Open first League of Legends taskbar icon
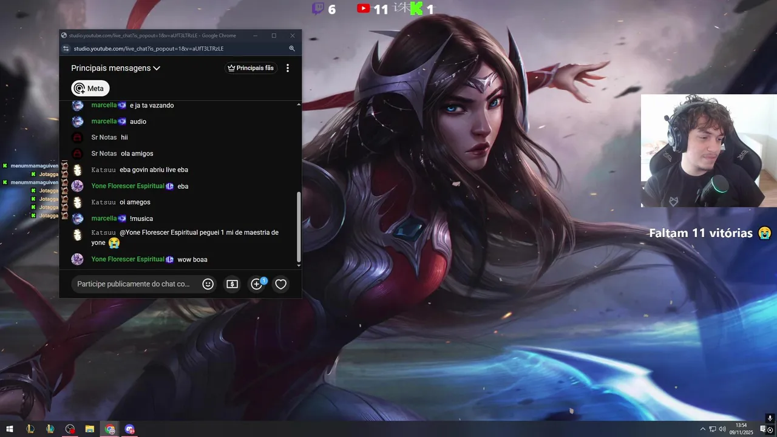 (30, 429)
